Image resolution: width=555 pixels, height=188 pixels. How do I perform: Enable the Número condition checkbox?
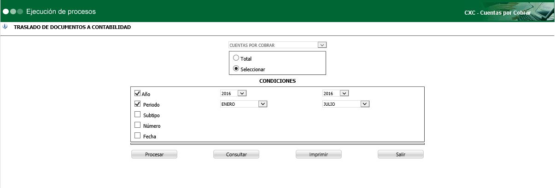137,125
